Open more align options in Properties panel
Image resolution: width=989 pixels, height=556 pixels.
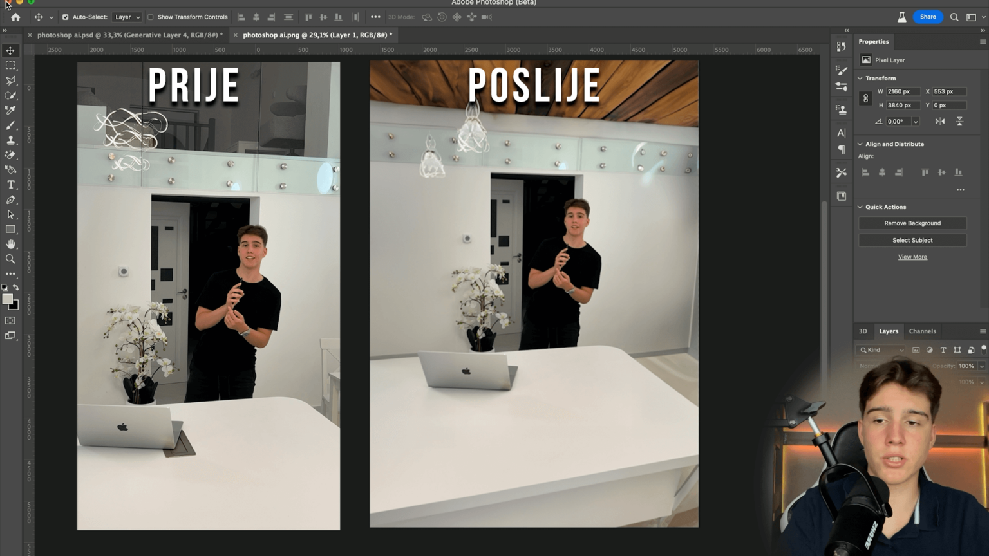click(960, 190)
